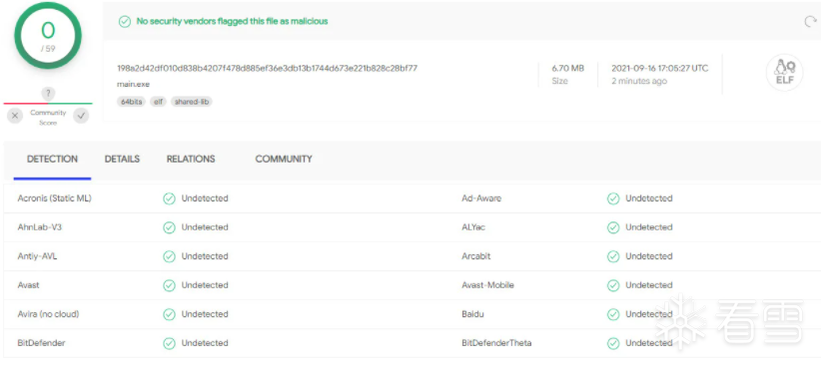Click the reanalyze refresh icon
Image resolution: width=825 pixels, height=374 pixels.
point(810,22)
